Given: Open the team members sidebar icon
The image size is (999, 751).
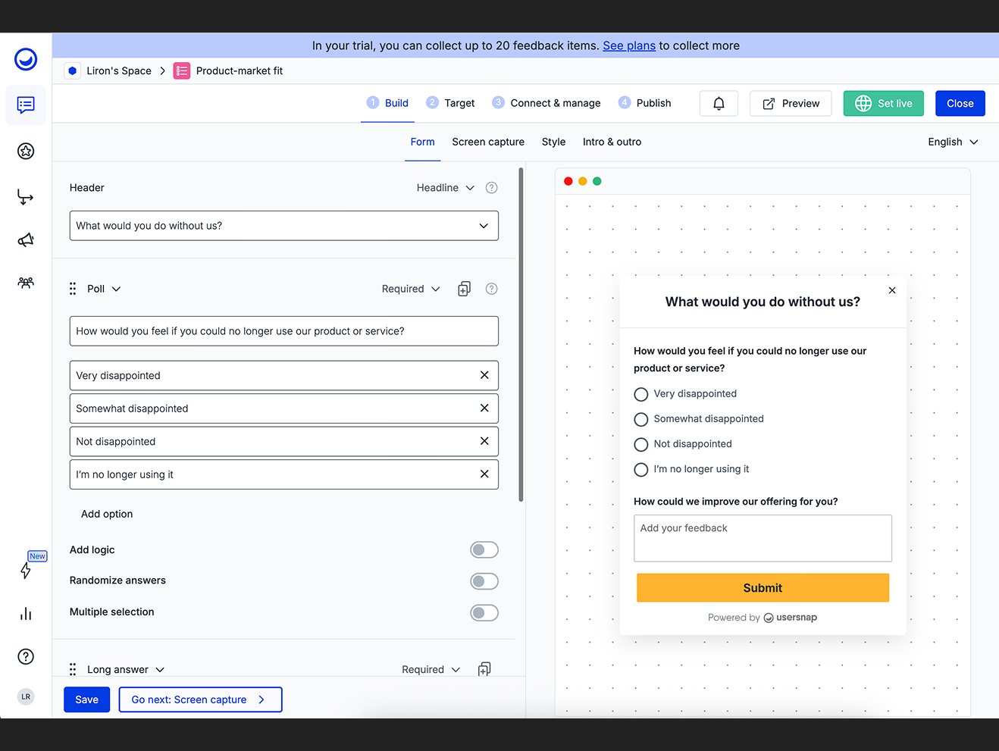Looking at the screenshot, I should click(26, 283).
